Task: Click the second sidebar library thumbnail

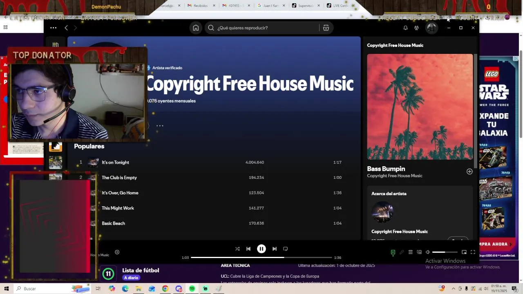Action: (x=56, y=163)
